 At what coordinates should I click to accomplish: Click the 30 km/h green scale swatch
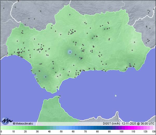coord(37,128)
